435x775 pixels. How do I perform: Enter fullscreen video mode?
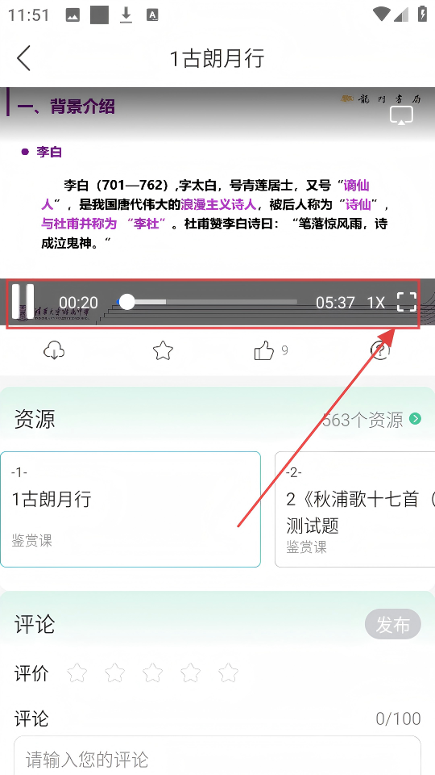[x=406, y=301]
